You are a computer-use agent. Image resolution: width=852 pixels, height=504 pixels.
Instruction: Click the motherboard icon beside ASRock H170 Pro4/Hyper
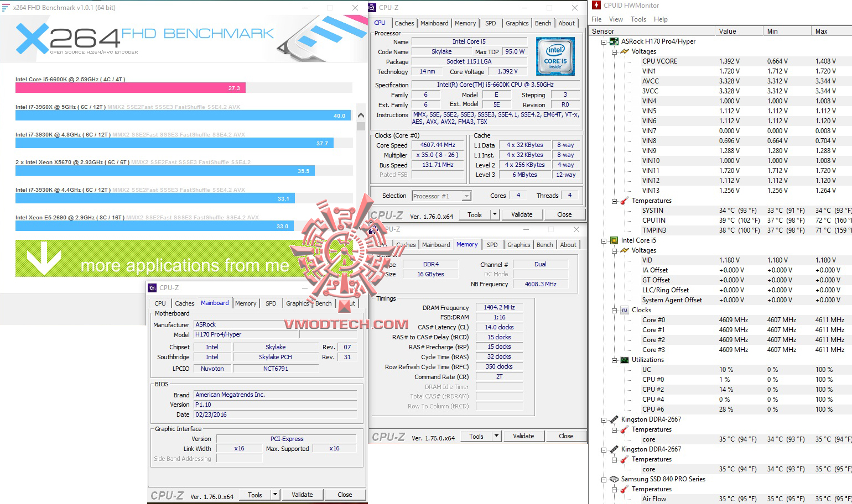click(614, 41)
